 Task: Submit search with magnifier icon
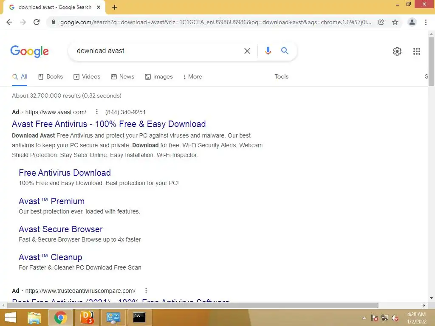coord(285,51)
